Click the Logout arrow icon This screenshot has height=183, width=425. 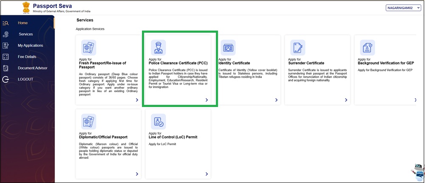coord(6,79)
